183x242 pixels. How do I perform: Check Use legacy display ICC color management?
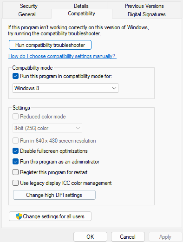(x=15, y=183)
